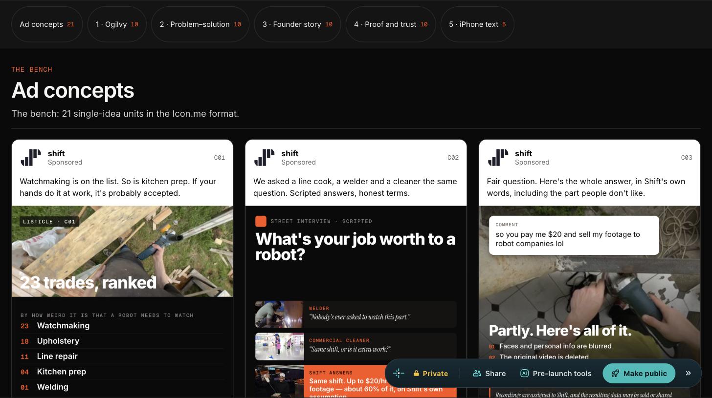Click the shift logo on card C01

tap(31, 157)
